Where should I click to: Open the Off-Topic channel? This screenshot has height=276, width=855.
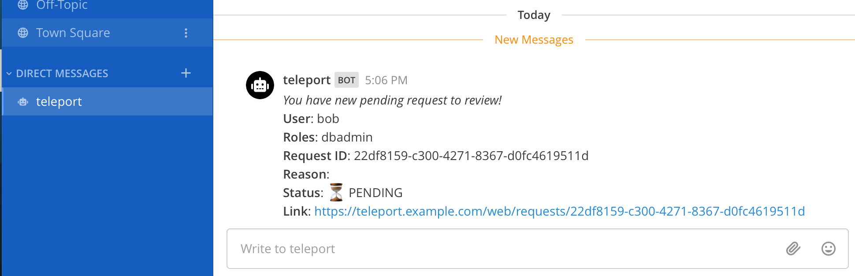(x=62, y=5)
